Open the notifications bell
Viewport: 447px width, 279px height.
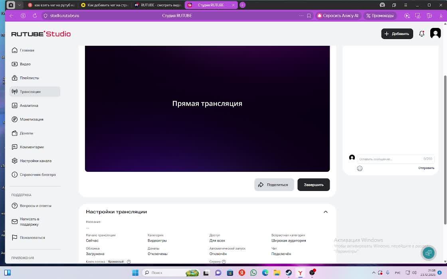point(421,33)
